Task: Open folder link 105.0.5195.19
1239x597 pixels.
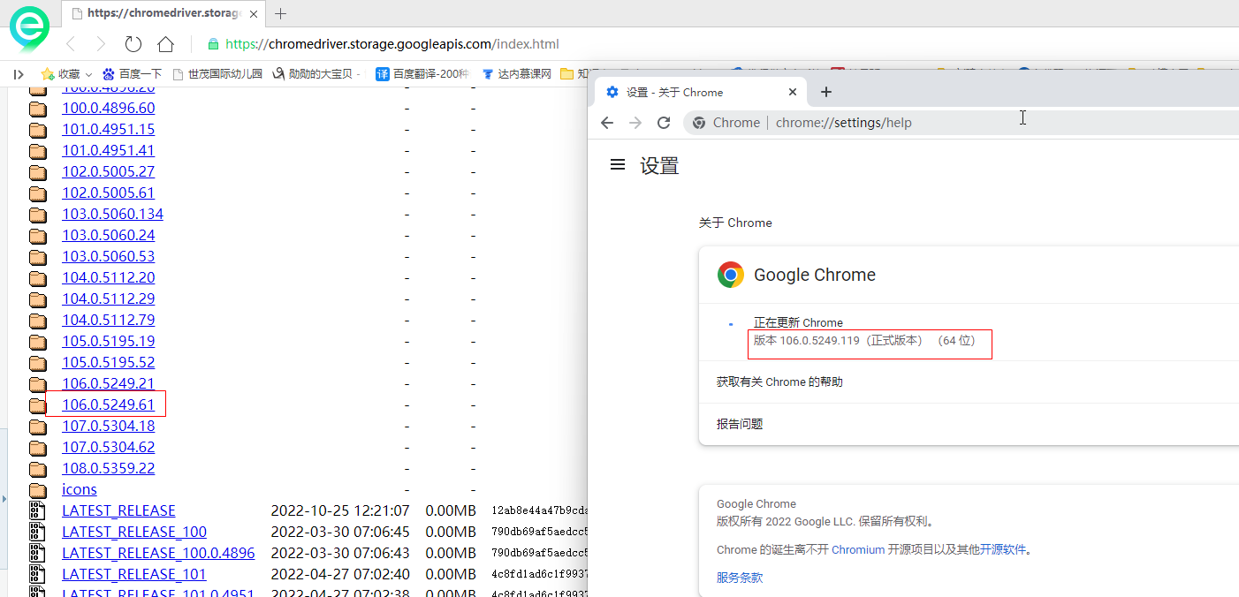Action: 108,341
